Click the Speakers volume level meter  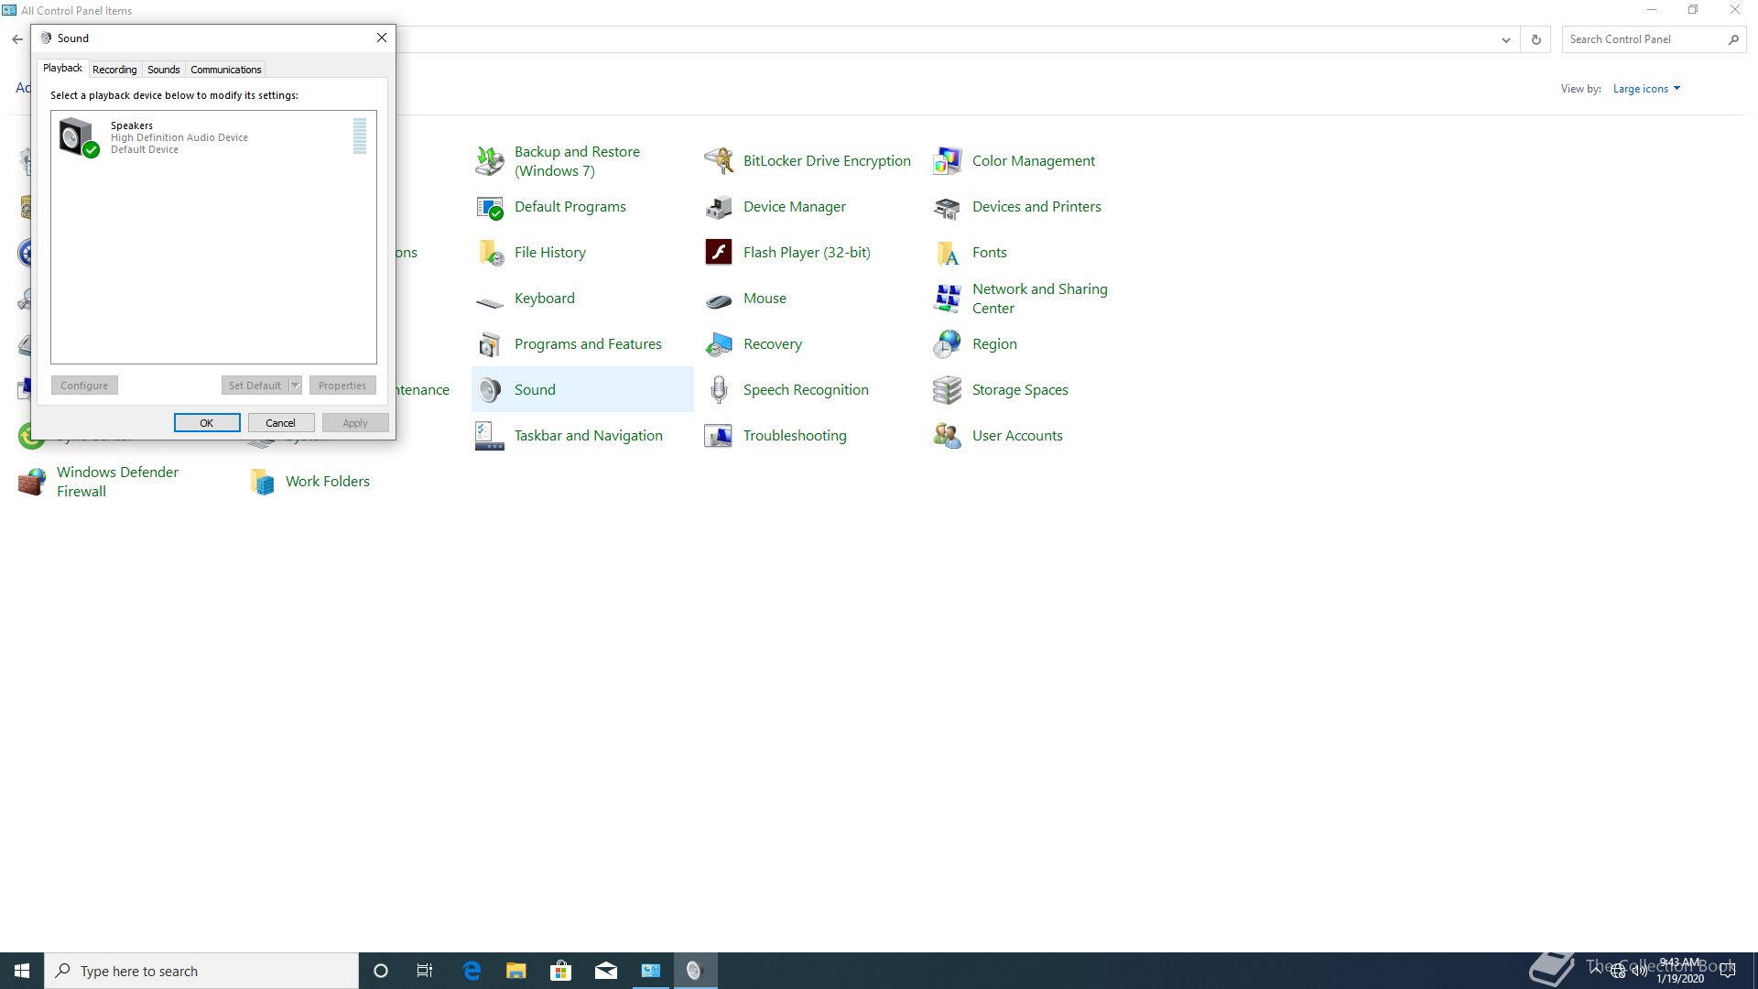pyautogui.click(x=360, y=136)
